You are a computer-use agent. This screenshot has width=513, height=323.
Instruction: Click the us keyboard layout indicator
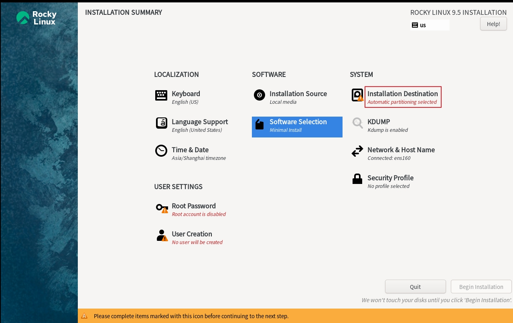[x=430, y=25]
